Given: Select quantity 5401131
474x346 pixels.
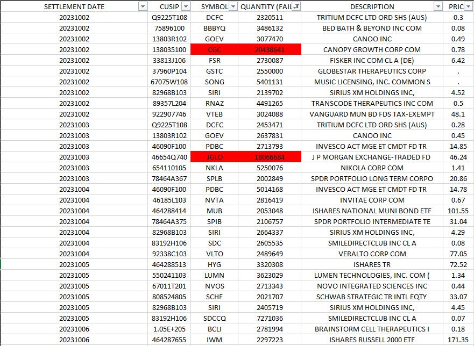Looking at the screenshot, I should coord(270,82).
